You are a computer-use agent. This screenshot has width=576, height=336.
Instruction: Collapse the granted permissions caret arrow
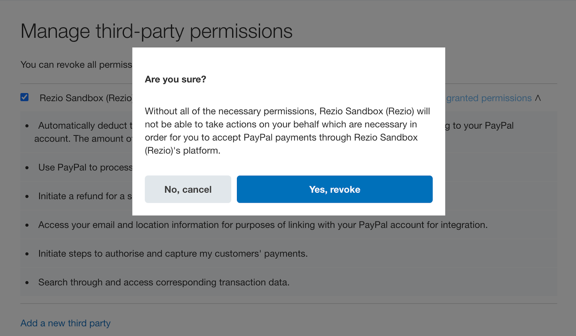click(538, 98)
